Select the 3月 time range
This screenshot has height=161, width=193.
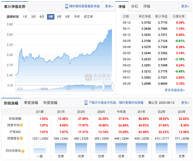[33, 17]
